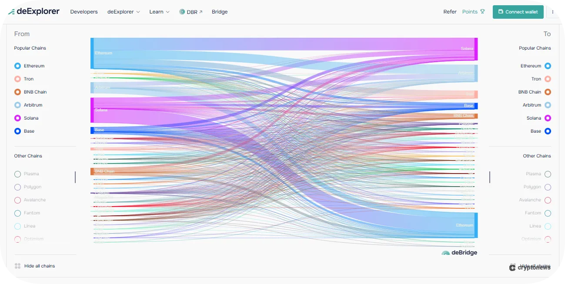Open the Refer link
The height and width of the screenshot is (284, 565).
450,12
